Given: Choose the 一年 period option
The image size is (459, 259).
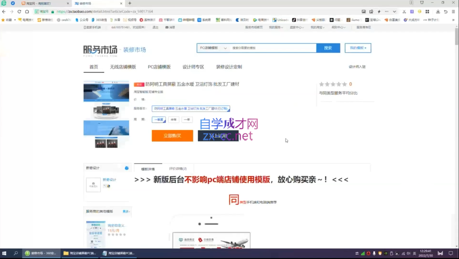Looking at the screenshot, I should coord(187,120).
